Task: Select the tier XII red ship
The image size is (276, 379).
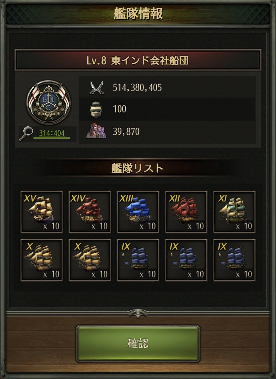Action: 186,212
